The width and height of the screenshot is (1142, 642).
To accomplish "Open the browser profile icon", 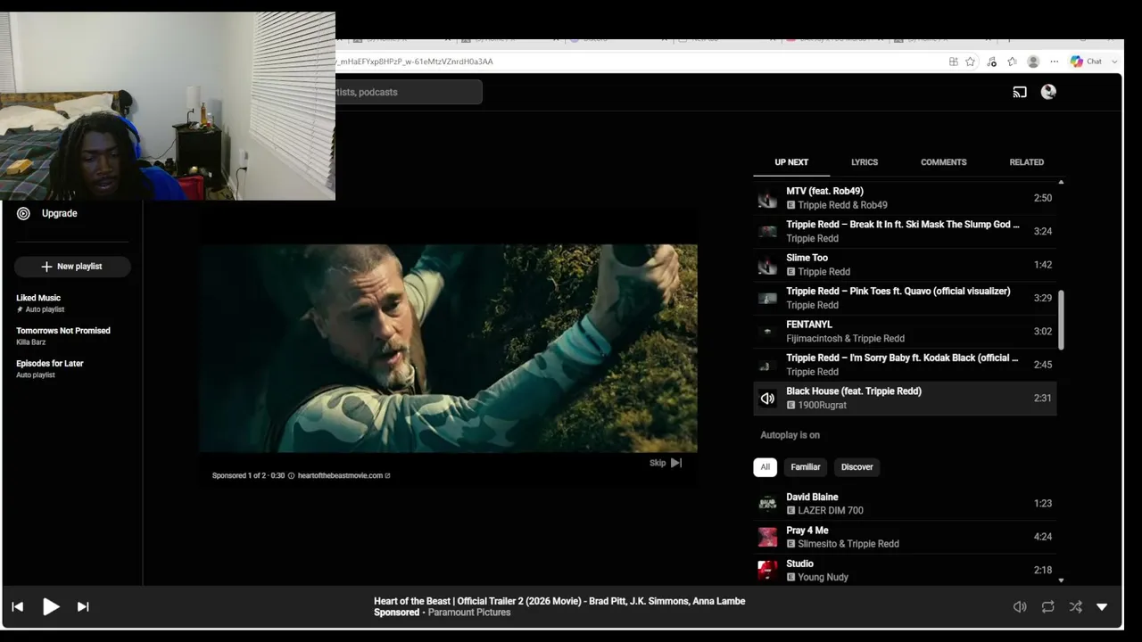I will [1033, 62].
